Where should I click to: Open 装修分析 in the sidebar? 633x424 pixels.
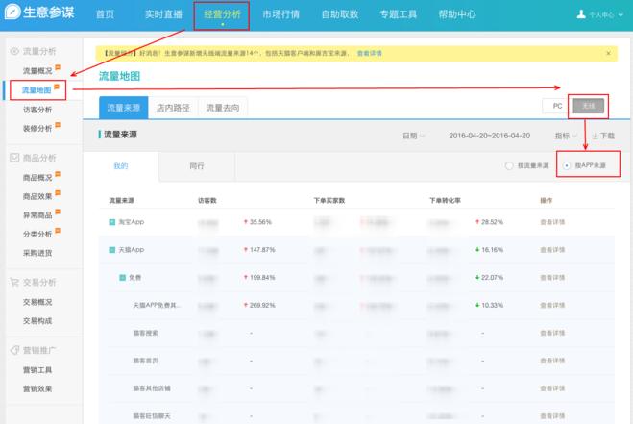[37, 129]
